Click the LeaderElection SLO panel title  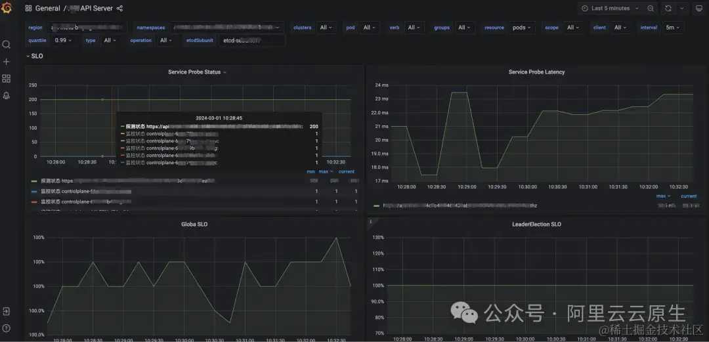(x=536, y=224)
